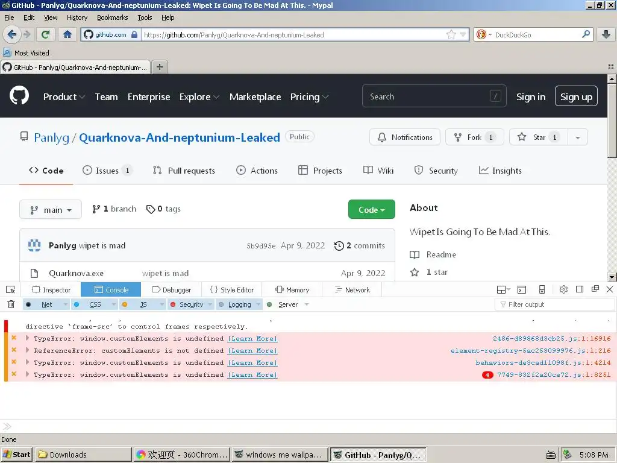
Task: Toggle split console icon in devtools
Action: pos(522,290)
